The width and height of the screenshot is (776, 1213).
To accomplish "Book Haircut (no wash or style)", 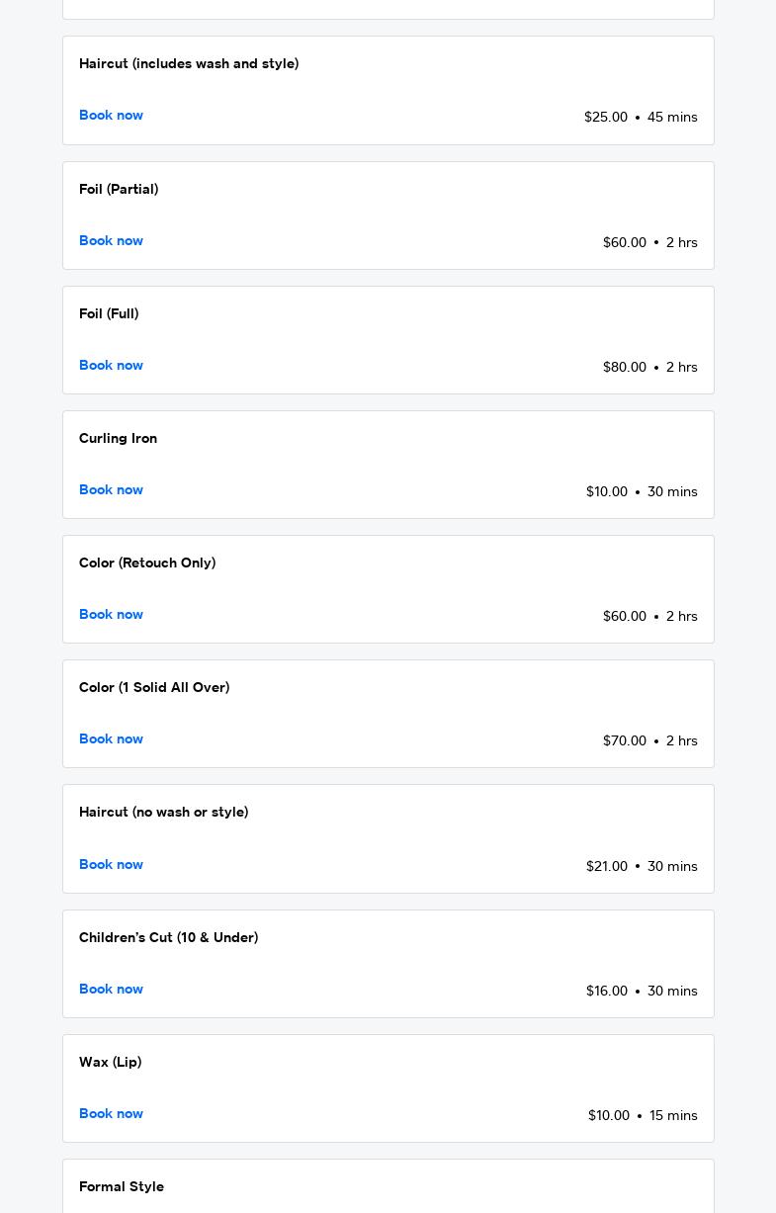I will pos(111,865).
